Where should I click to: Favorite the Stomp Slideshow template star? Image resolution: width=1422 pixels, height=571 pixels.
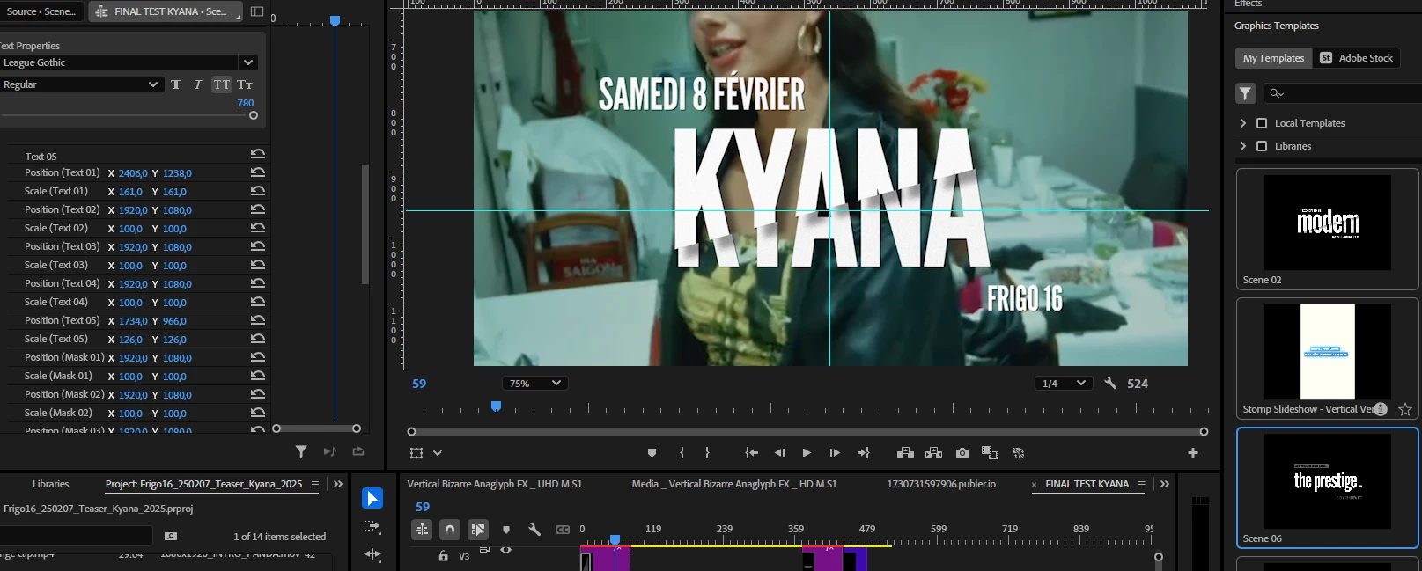tap(1405, 409)
